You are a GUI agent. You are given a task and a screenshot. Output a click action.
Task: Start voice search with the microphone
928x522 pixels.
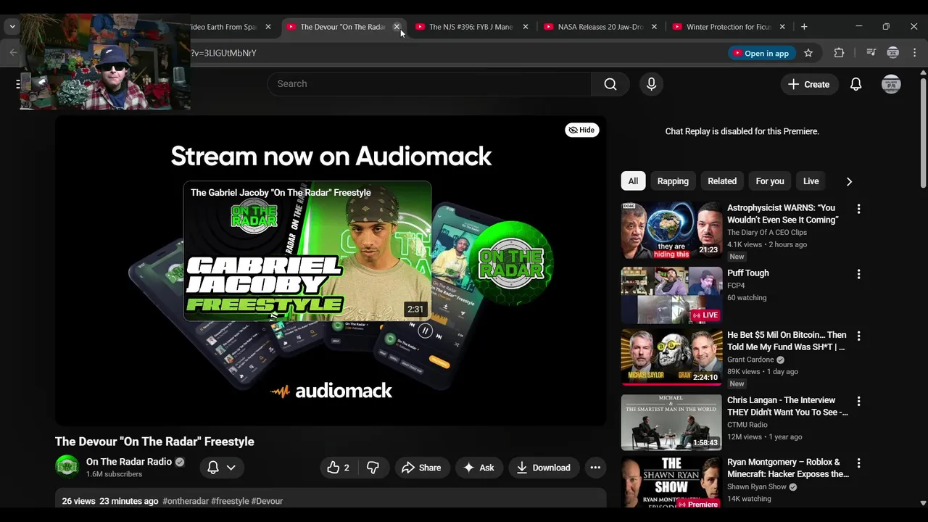651,84
